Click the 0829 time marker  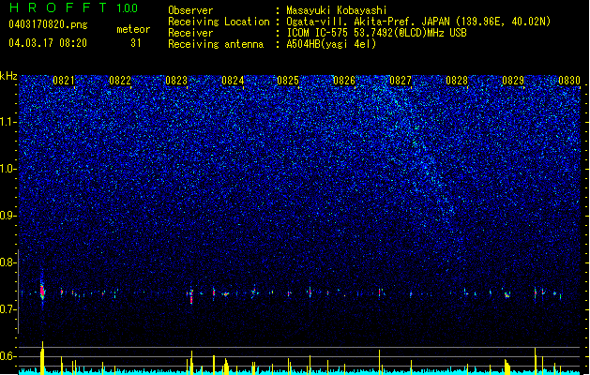513,81
